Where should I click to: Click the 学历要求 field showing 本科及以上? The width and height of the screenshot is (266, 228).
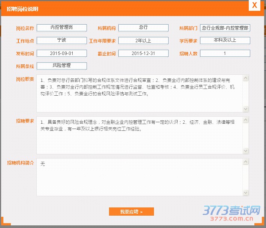[225, 40]
